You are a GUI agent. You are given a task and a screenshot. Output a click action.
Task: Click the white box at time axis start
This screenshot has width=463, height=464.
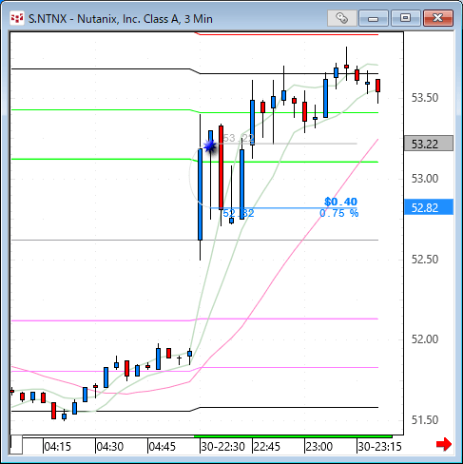click(16, 444)
